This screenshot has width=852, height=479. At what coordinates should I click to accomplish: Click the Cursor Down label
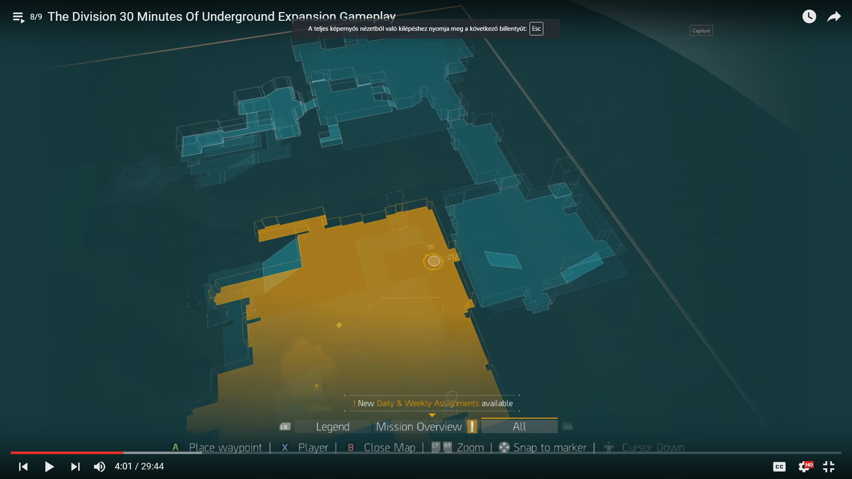[x=653, y=447]
